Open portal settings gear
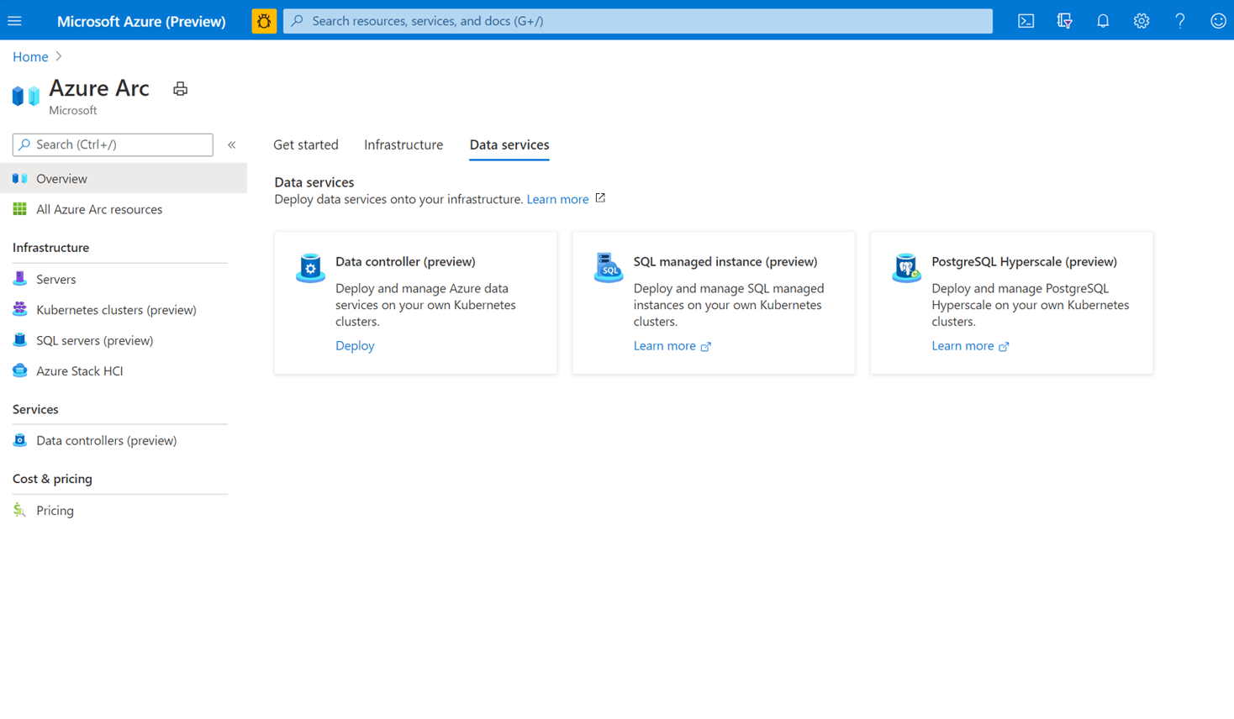The image size is (1234, 719). click(x=1141, y=21)
